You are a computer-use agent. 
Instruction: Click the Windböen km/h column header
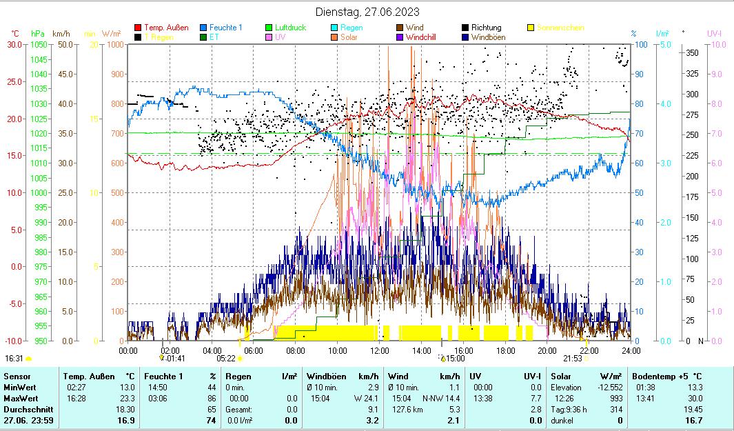[343, 377]
